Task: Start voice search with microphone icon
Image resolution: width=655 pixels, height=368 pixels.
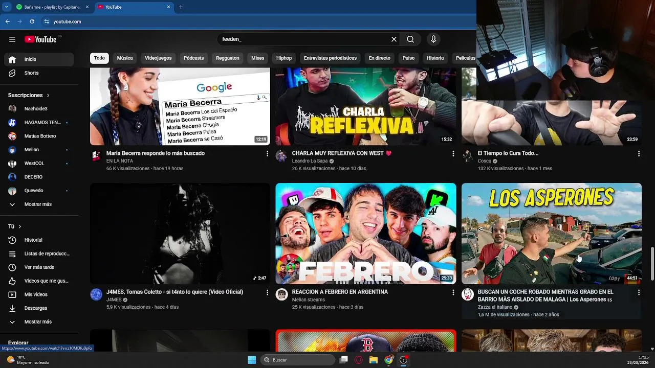Action: 433,39
